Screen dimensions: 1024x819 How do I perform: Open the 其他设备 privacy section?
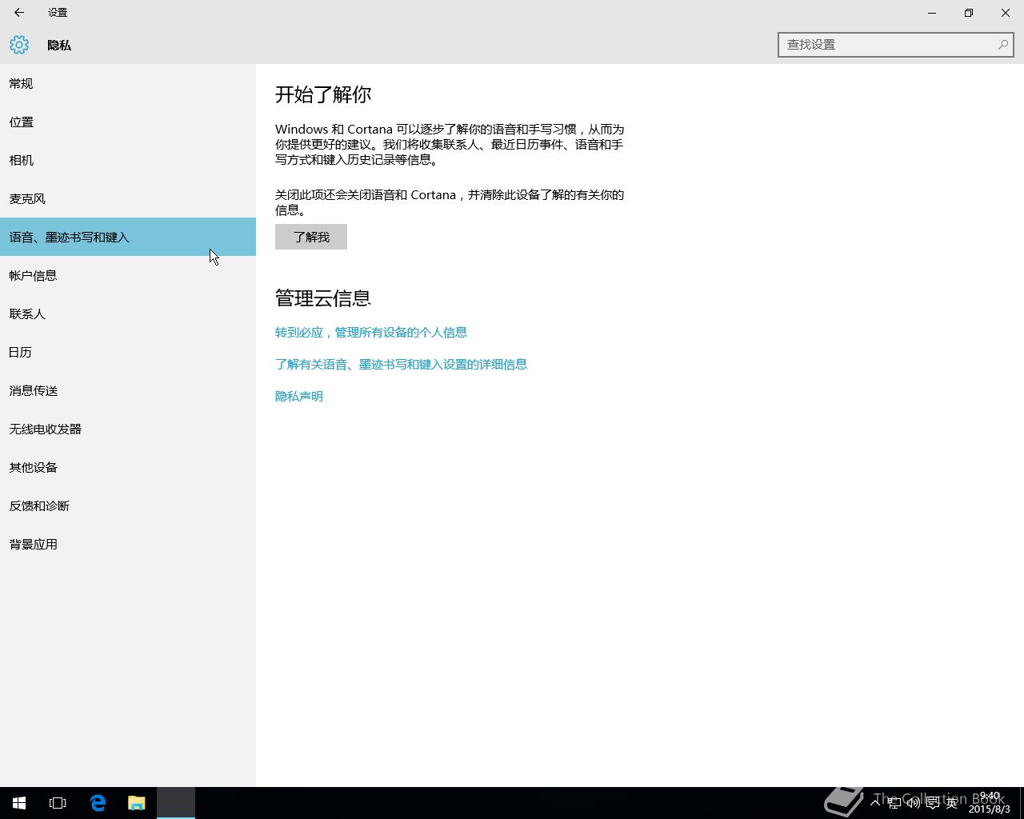tap(128, 467)
